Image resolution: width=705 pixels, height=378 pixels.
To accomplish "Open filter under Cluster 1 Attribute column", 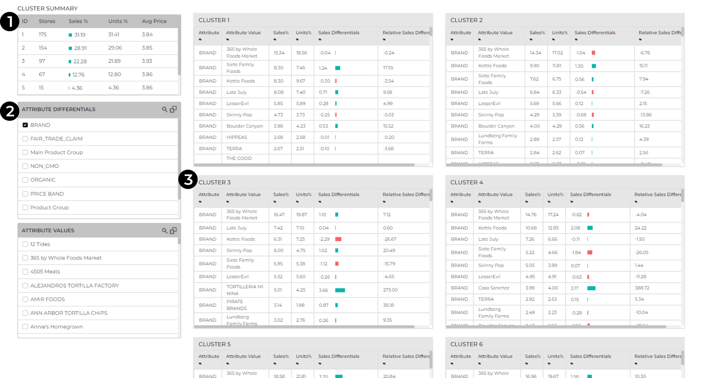I will pos(200,39).
